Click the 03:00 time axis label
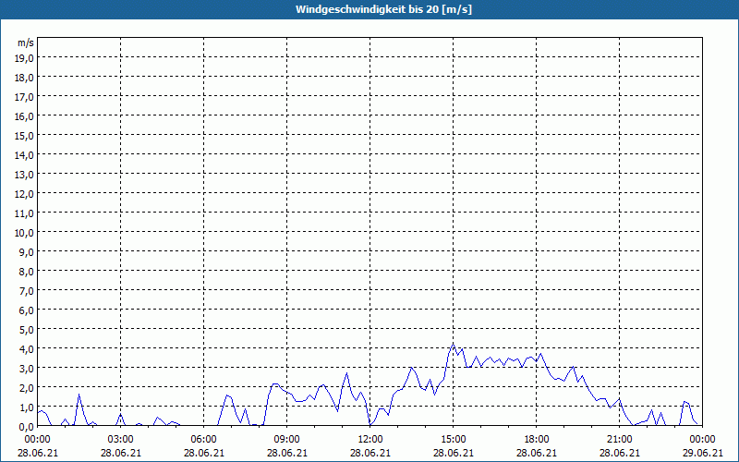This screenshot has width=739, height=462. pos(121,440)
